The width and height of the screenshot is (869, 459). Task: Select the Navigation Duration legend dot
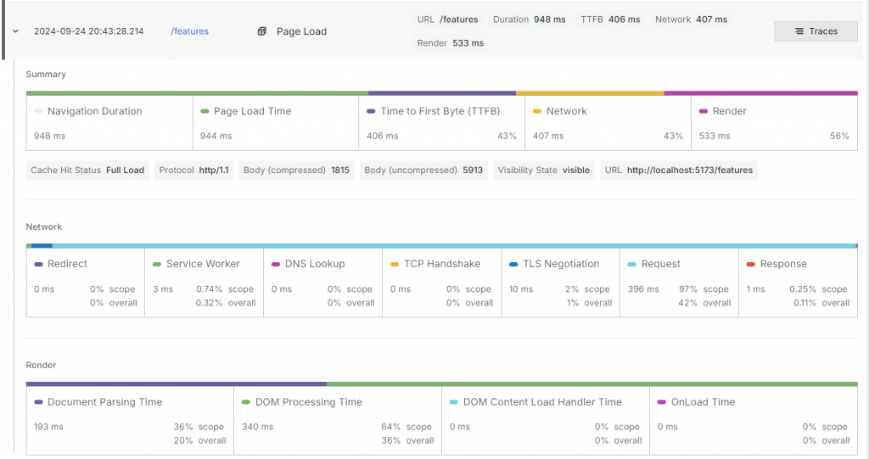pyautogui.click(x=38, y=111)
